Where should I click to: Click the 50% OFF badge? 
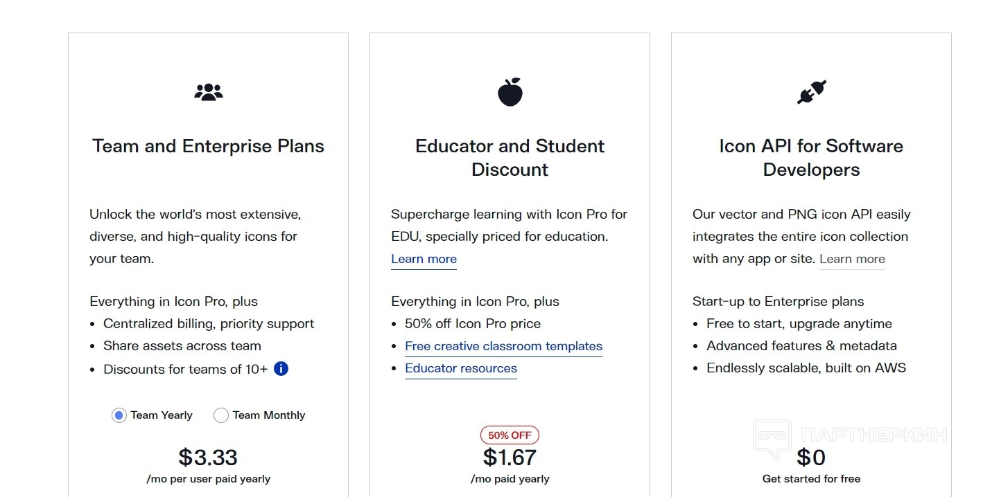pyautogui.click(x=510, y=435)
